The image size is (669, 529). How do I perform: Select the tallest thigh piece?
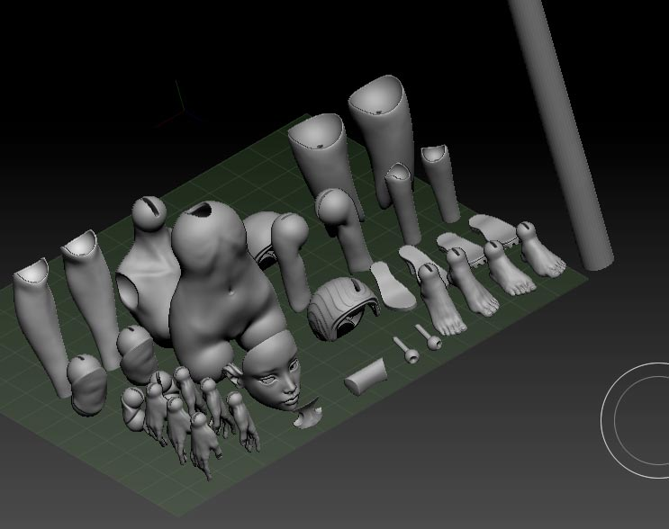(382, 137)
